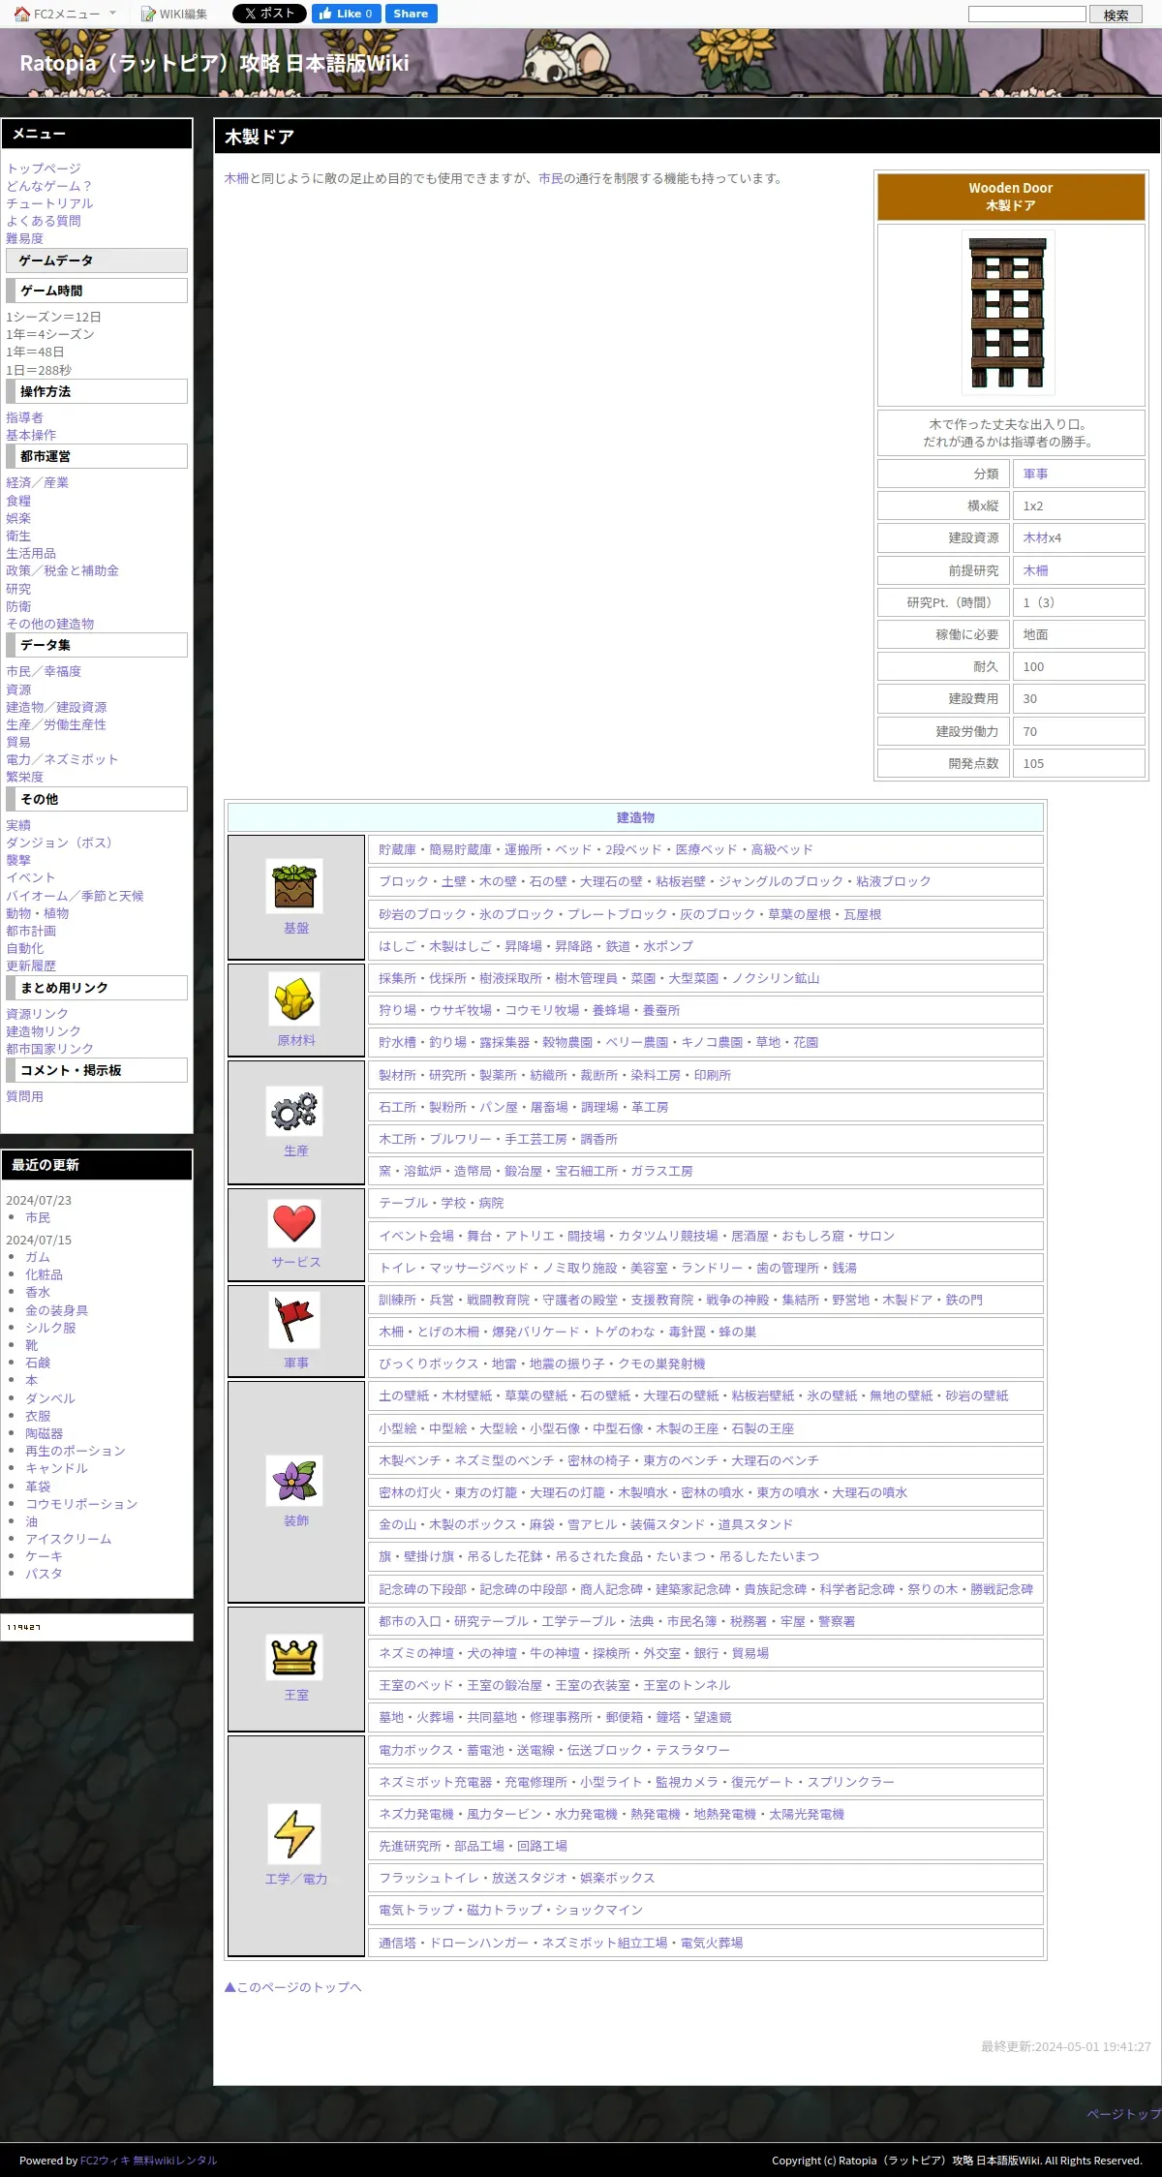Viewport: 1162px width, 2177px height.
Task: Open 建造物リンク in sidebar
Action: click(x=44, y=1031)
